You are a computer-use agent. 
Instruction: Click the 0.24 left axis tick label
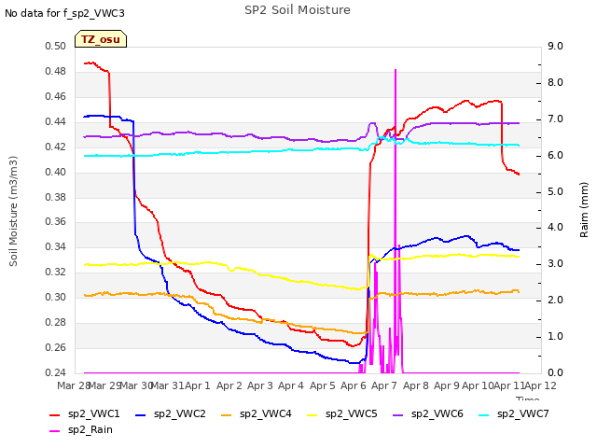click(56, 372)
